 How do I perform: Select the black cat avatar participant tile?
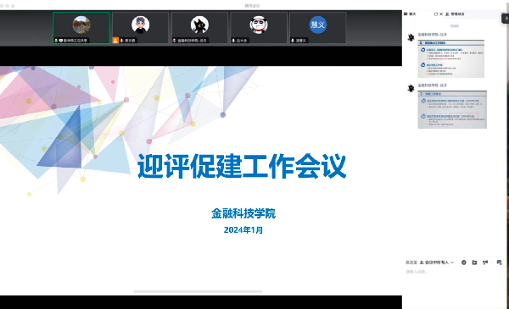point(199,28)
